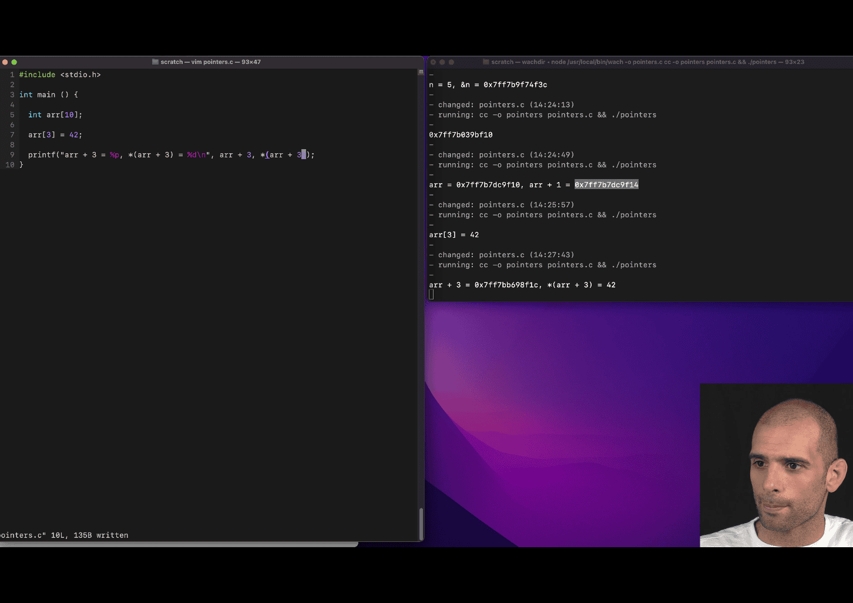Click the webcam video thumbnail
This screenshot has width=853, height=603.
(776, 465)
